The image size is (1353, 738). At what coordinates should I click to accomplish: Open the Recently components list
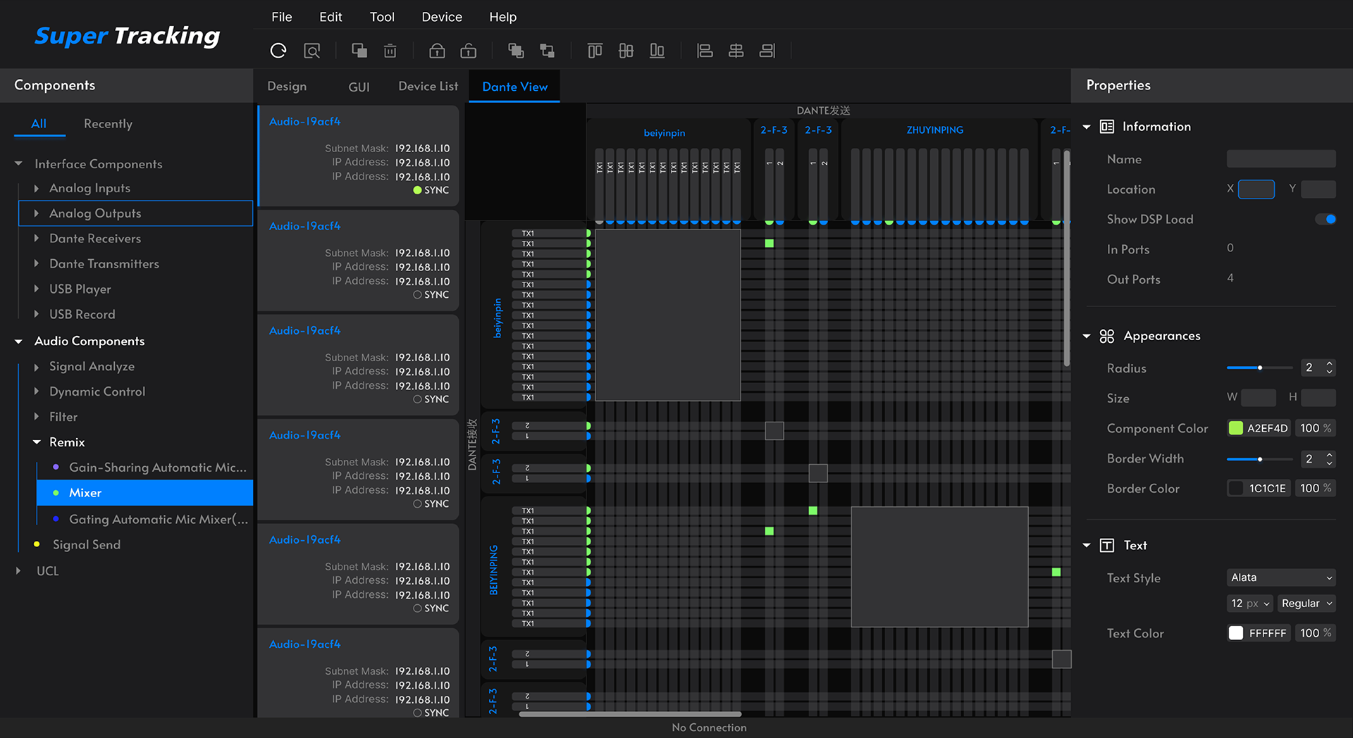(108, 124)
